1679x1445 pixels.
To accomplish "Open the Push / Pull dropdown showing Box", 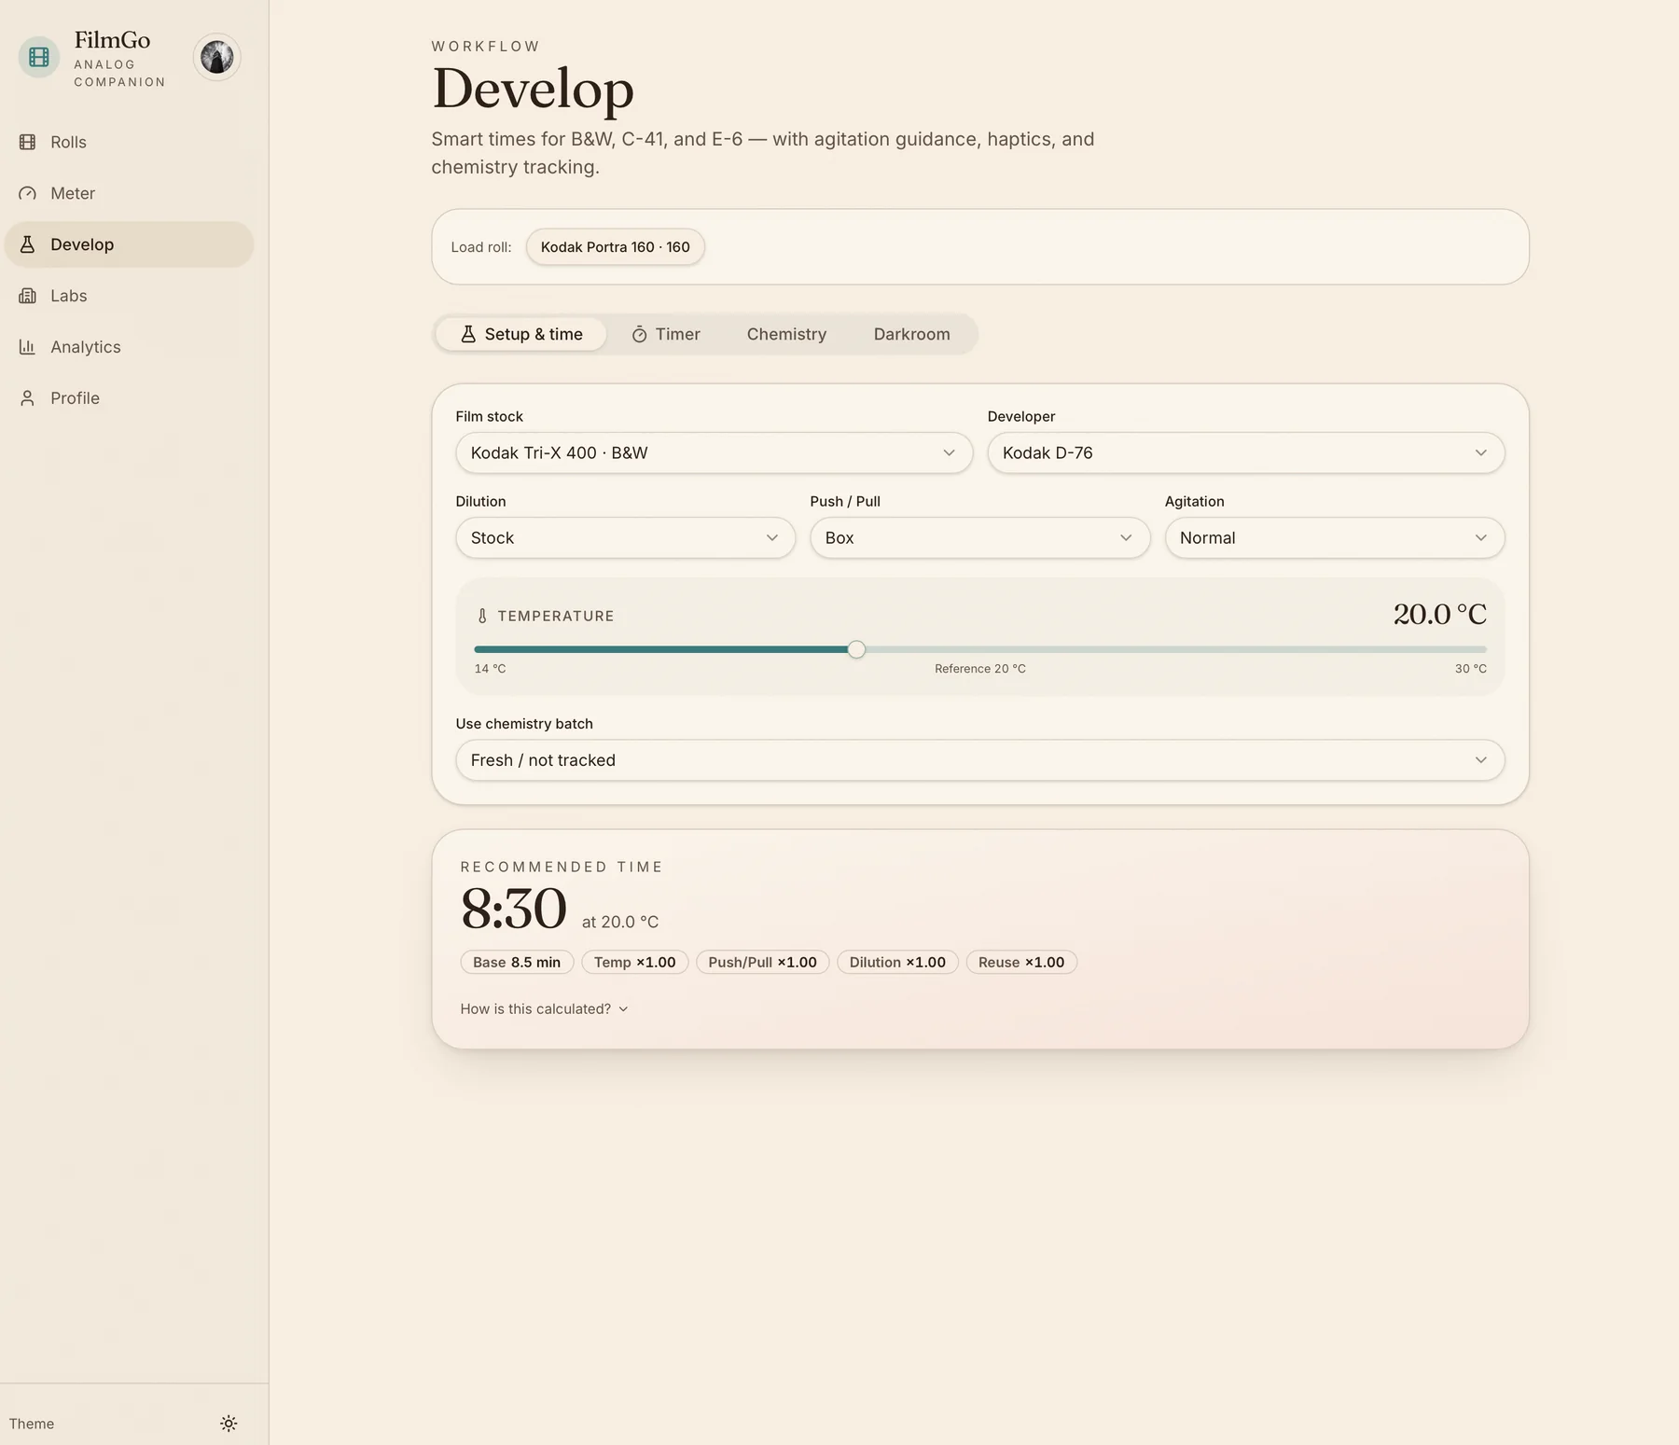I will (x=979, y=538).
